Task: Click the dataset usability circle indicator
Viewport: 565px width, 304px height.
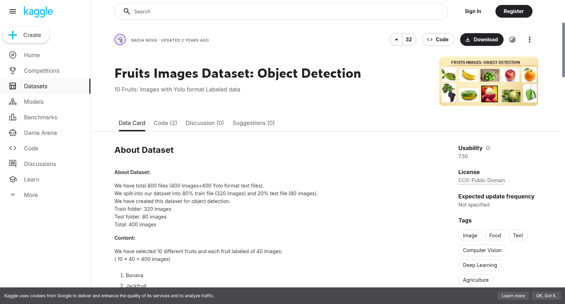Action: click(x=512, y=40)
